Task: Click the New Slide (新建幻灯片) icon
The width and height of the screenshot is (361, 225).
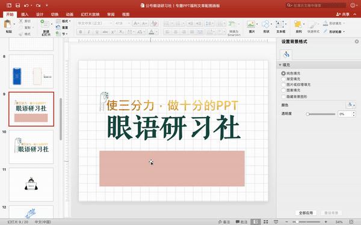Action: click(45, 24)
